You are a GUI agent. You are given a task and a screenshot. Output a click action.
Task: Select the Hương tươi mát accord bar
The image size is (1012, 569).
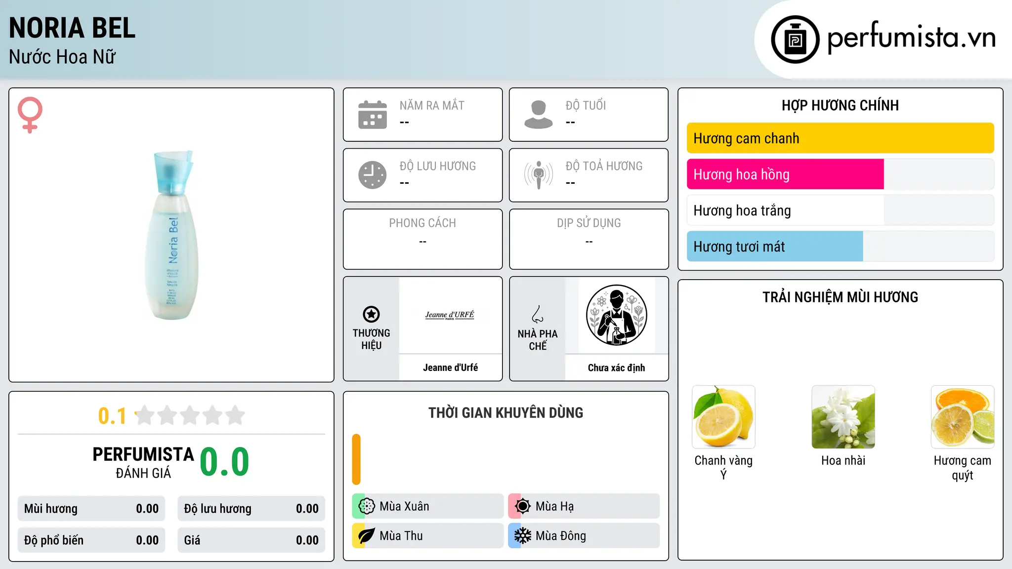[x=840, y=246]
